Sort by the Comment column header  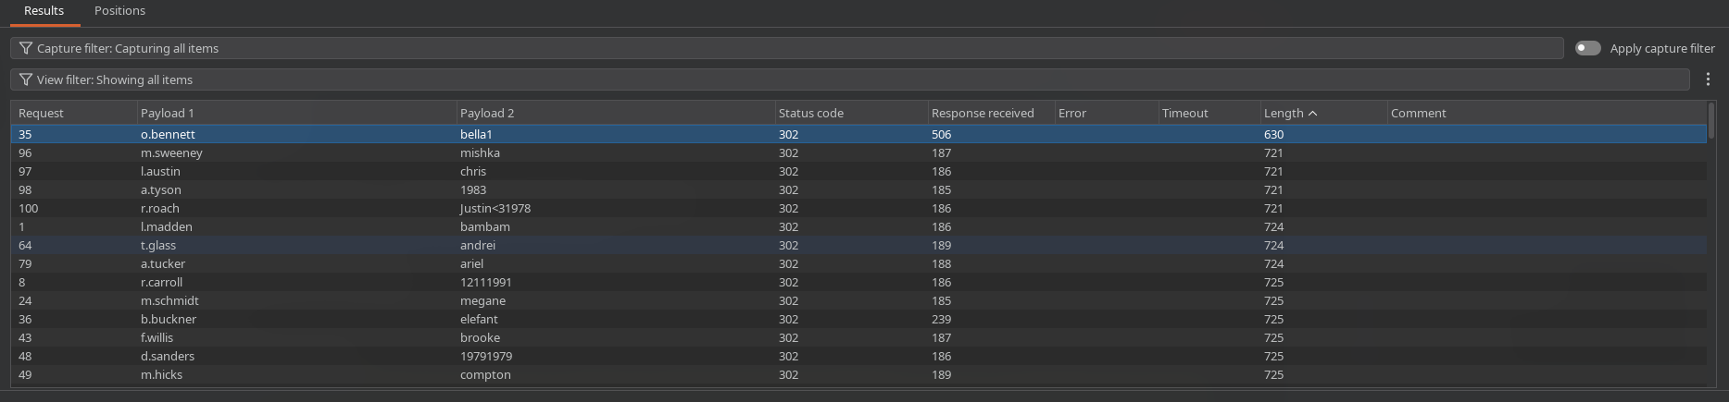[1547, 113]
